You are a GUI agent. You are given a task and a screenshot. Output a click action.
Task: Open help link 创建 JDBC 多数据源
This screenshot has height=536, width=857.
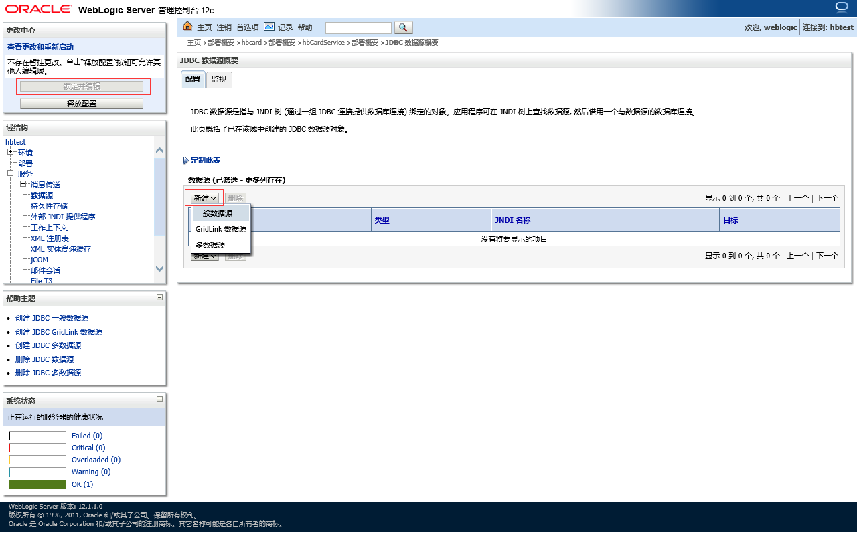coord(48,345)
